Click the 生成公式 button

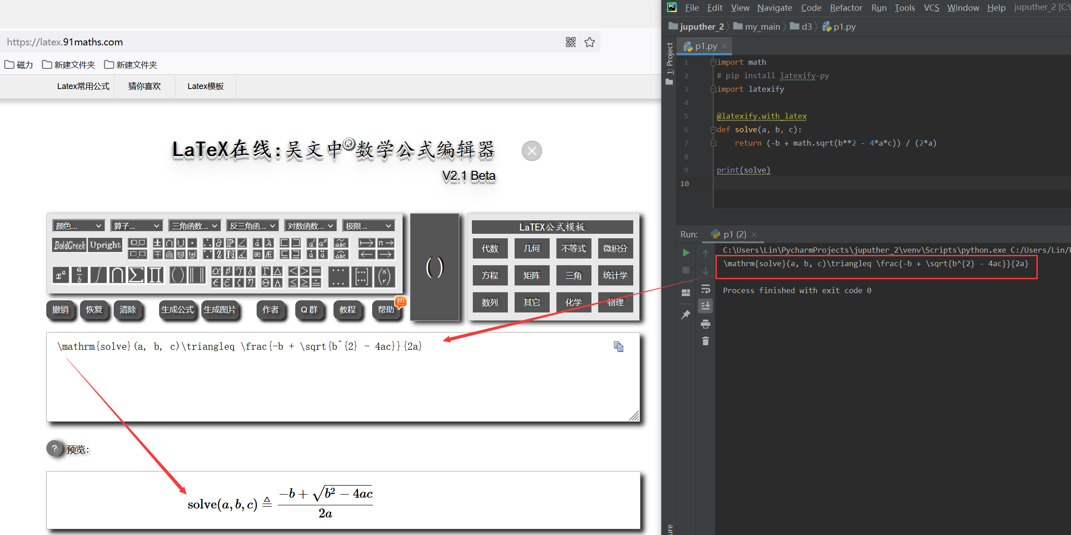177,310
